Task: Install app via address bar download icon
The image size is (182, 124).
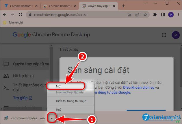Action: pyautogui.click(x=129, y=15)
